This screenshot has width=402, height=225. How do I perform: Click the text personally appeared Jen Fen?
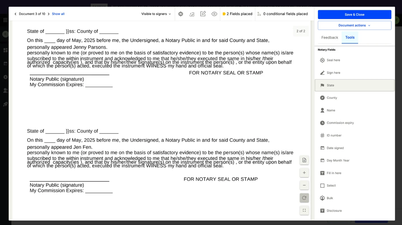(x=60, y=147)
